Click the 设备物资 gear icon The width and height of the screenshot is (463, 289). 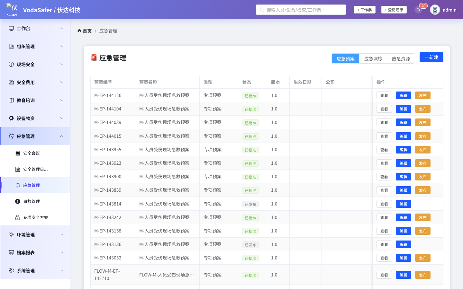coord(11,118)
